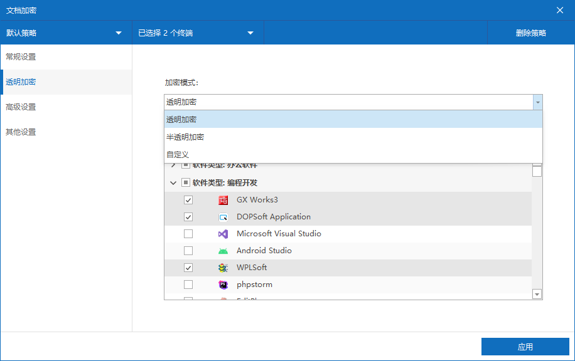This screenshot has height=361, width=575.
Task: Uncheck the GX Works3 checkbox
Action: (x=188, y=200)
